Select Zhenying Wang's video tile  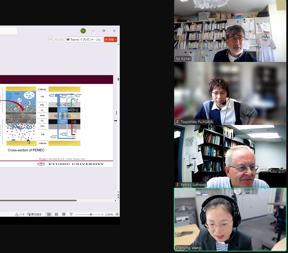(230, 219)
